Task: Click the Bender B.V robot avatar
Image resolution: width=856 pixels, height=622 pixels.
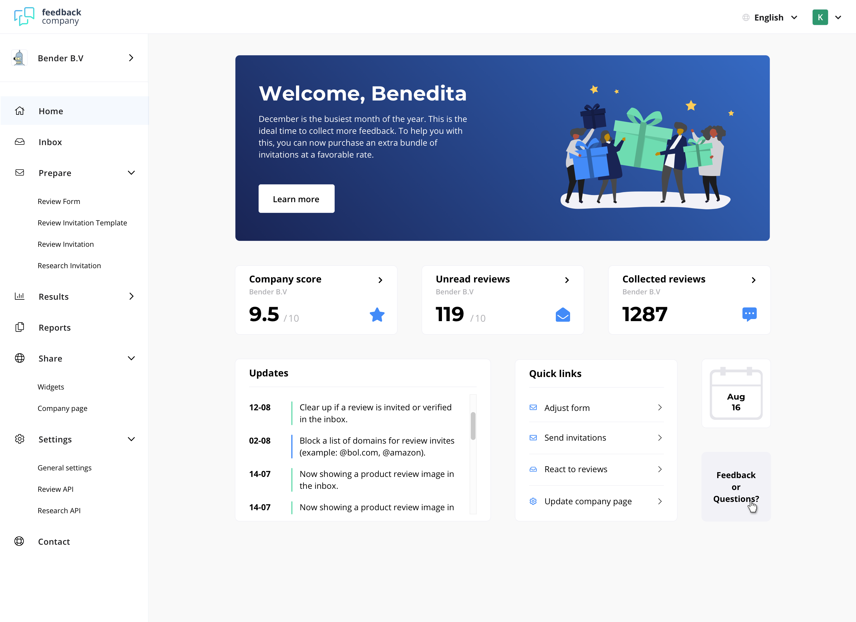Action: coord(19,58)
